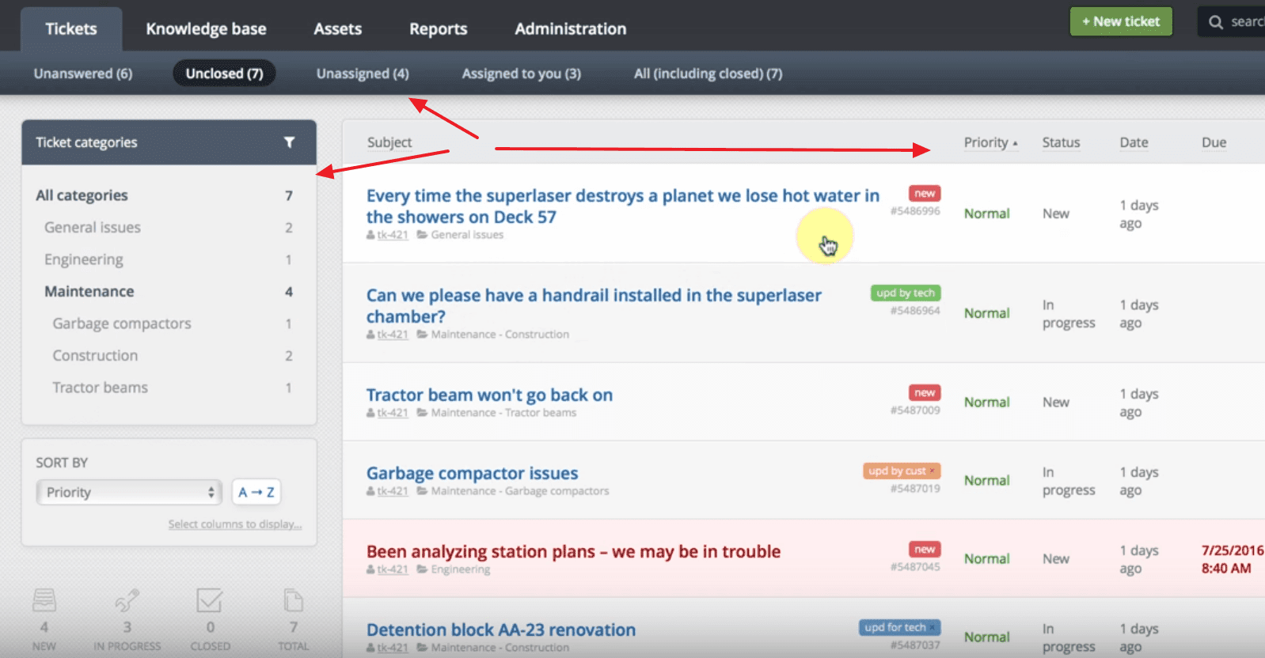
Task: Click the New tickets inbox tray icon
Action: (x=44, y=601)
